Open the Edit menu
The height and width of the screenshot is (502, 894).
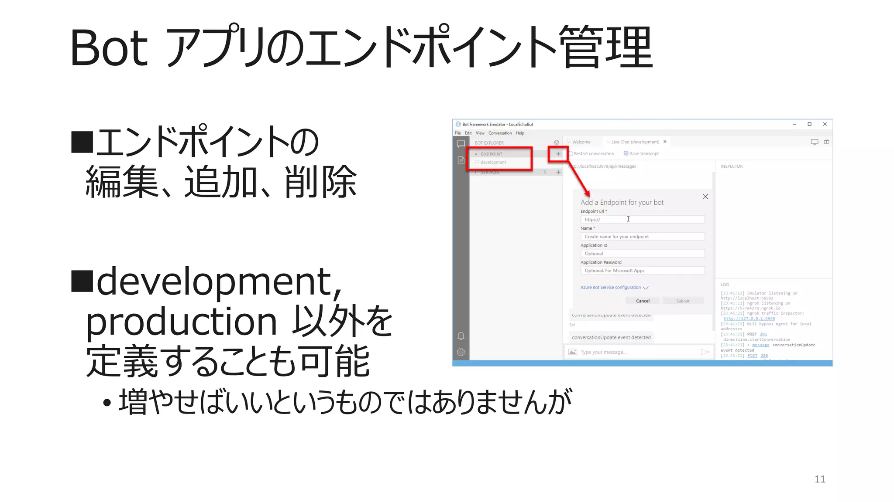click(468, 133)
